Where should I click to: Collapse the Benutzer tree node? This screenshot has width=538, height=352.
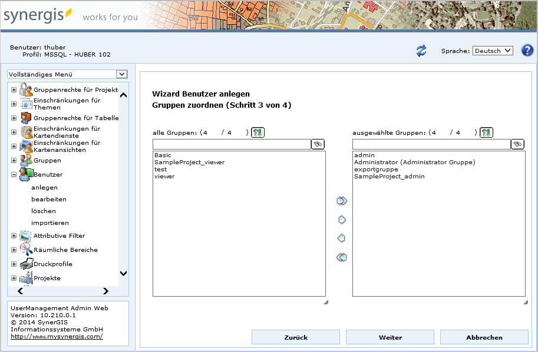click(14, 175)
